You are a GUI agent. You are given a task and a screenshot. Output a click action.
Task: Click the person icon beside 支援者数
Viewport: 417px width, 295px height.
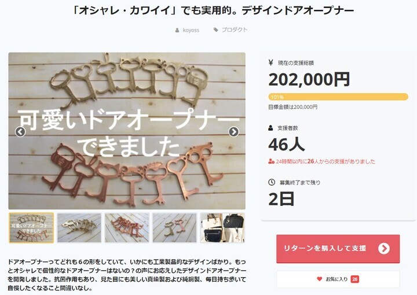pos(270,128)
